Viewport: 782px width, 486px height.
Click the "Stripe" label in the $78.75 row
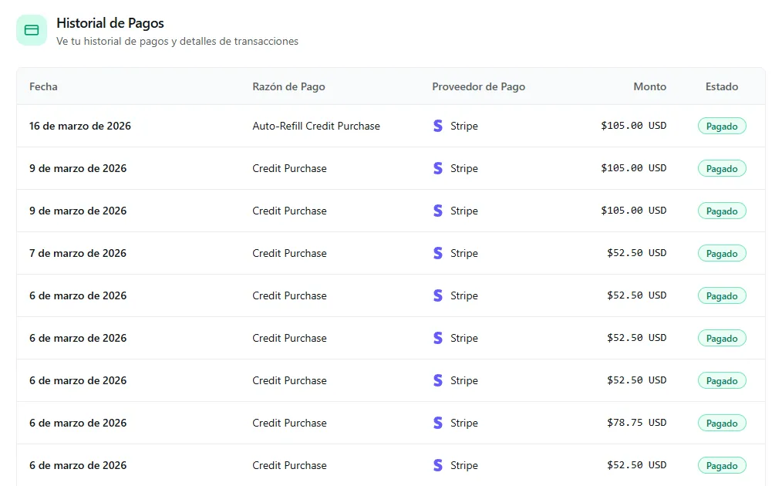pyautogui.click(x=464, y=423)
